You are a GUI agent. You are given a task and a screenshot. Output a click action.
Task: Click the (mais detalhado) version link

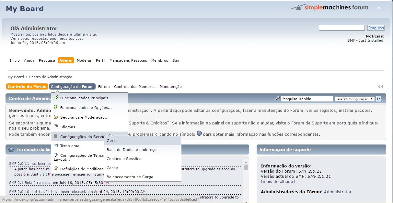(x=278, y=181)
